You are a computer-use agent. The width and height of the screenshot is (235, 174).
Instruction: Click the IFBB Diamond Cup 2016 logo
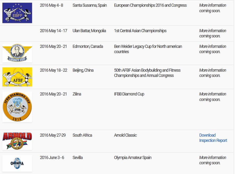point(17,107)
